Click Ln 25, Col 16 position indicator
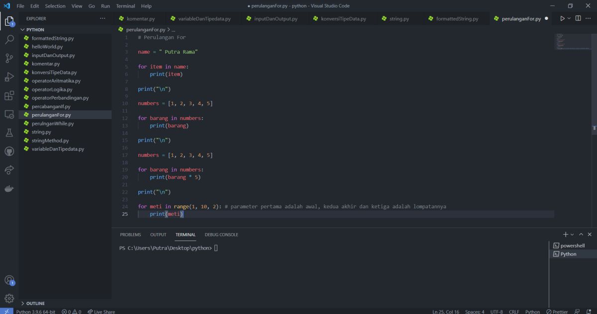 (x=446, y=312)
